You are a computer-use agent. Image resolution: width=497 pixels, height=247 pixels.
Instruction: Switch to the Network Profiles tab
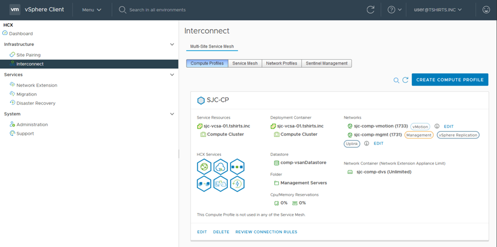(281, 64)
